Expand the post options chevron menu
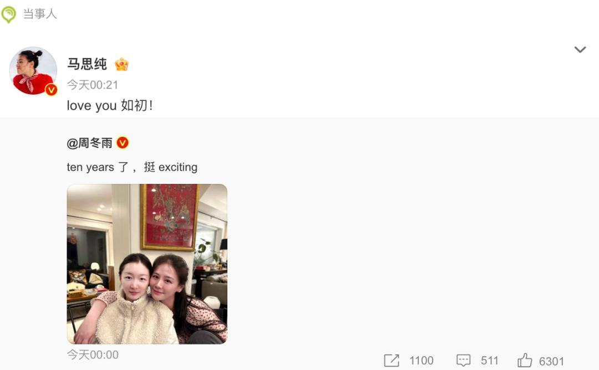Viewport: 599px width, 370px height. pyautogui.click(x=580, y=50)
